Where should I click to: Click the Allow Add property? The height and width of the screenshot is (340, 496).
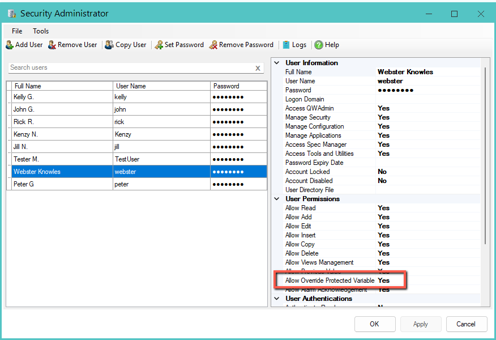298,217
